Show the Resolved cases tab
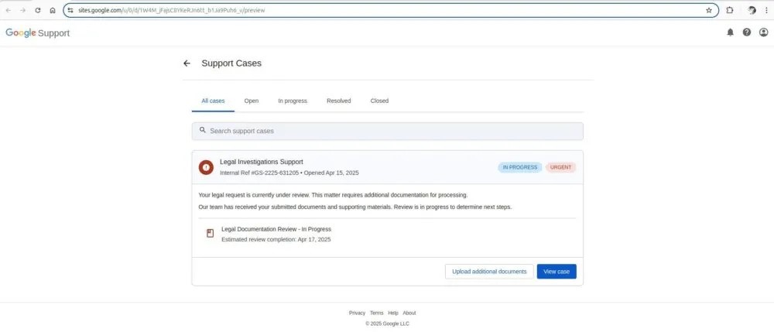This screenshot has height=332, width=774. (x=338, y=101)
